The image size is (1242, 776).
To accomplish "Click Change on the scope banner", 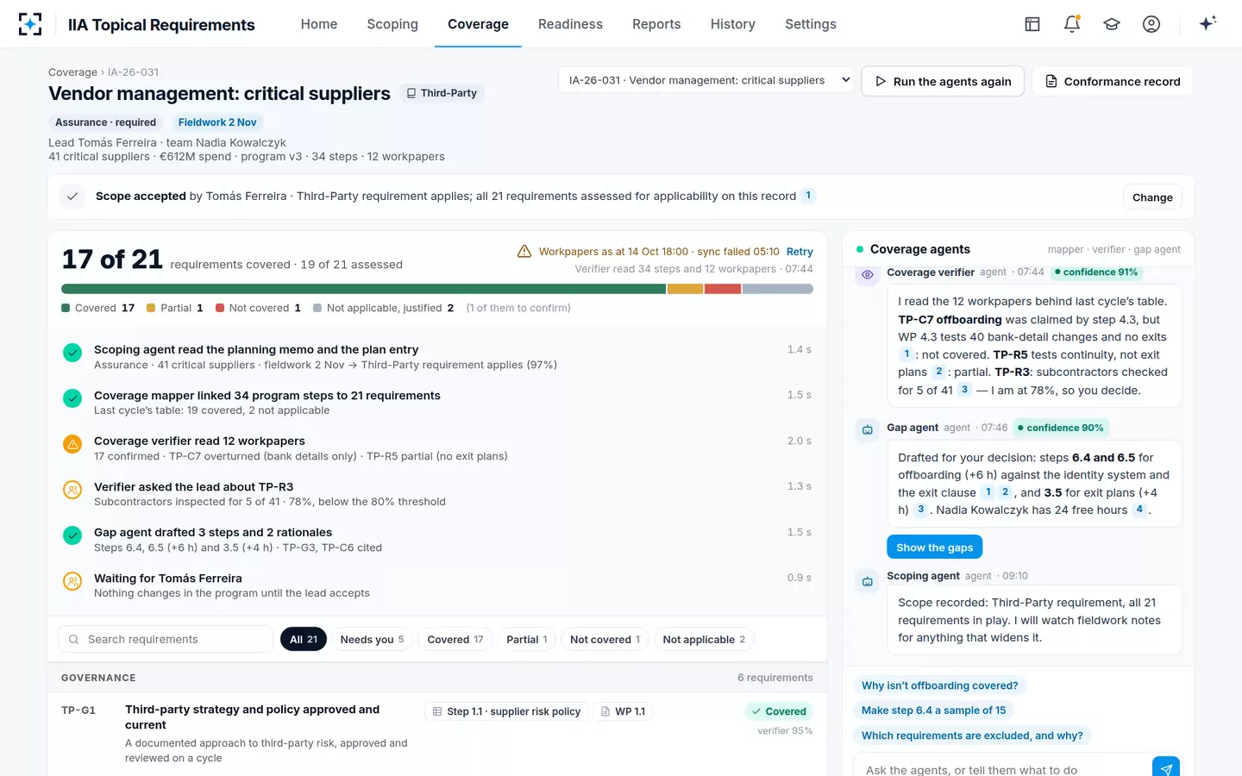I will [x=1152, y=197].
